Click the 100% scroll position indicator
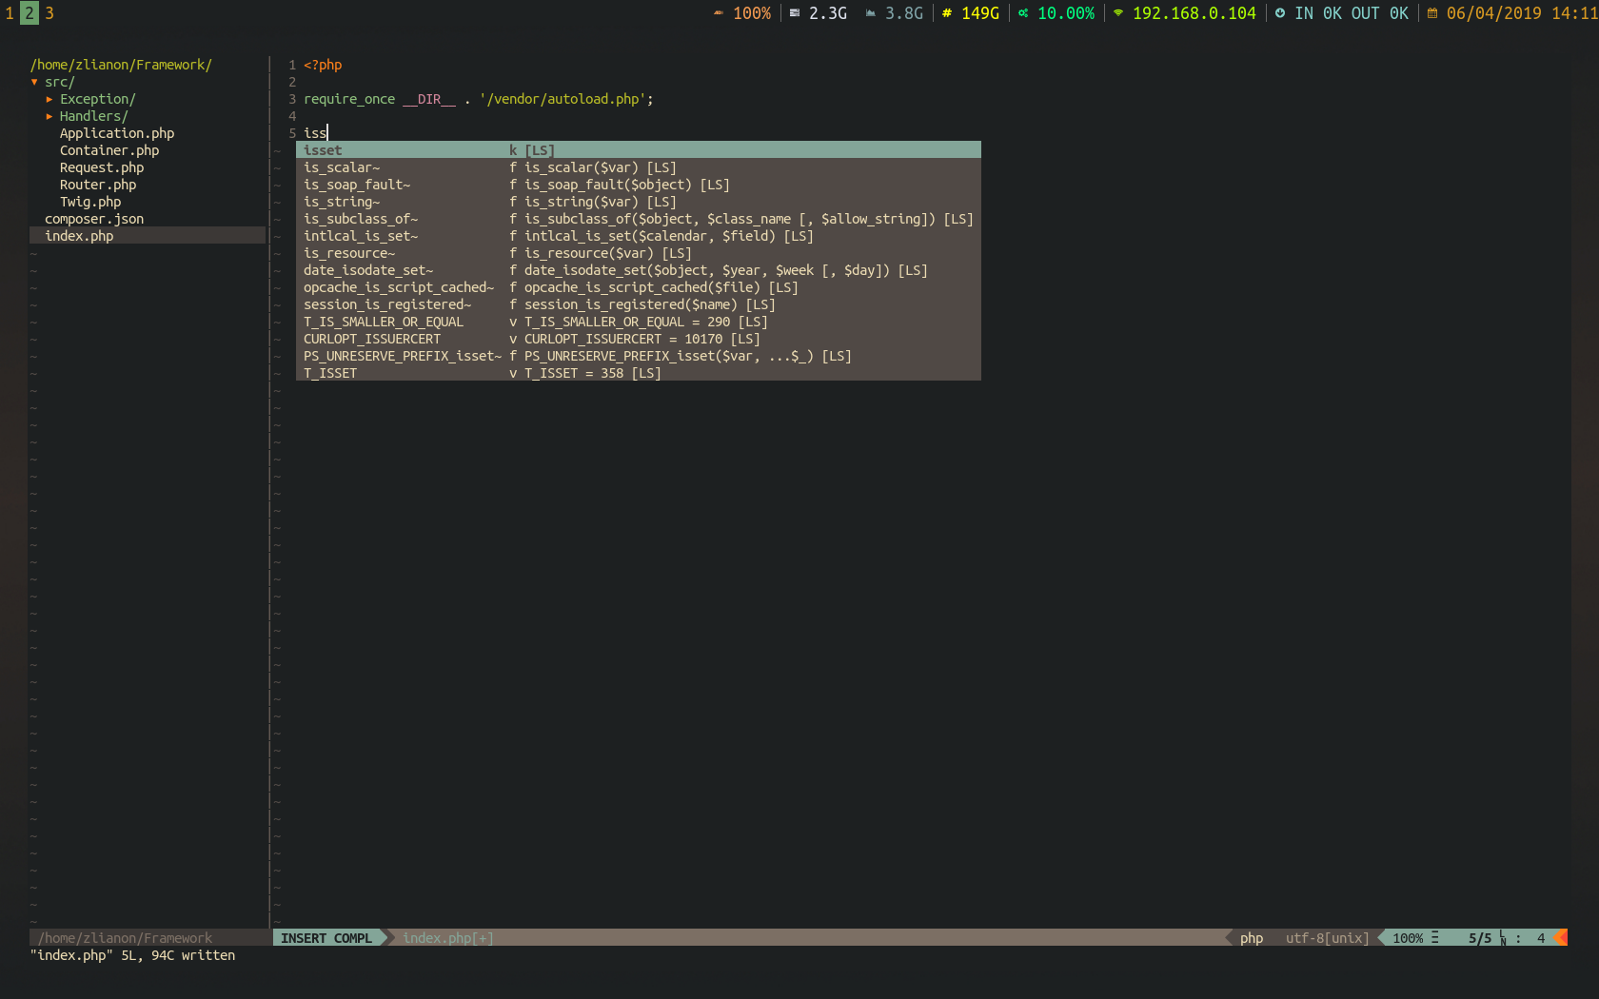The height and width of the screenshot is (999, 1599). 1408,937
